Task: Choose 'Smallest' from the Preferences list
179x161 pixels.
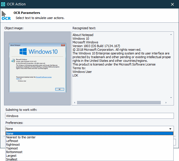Action: tap(12, 159)
